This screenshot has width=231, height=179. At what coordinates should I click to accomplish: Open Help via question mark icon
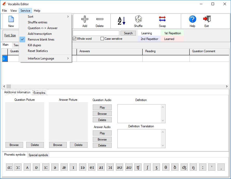(192, 19)
